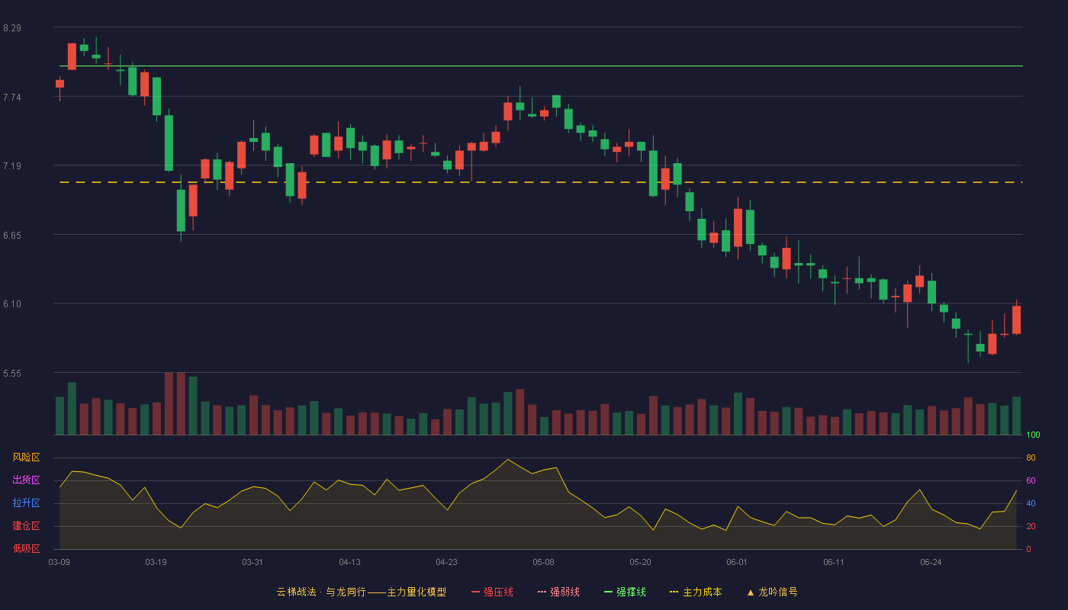Toggle the 强压线 legend item
This screenshot has height=610, width=1068.
pos(492,592)
